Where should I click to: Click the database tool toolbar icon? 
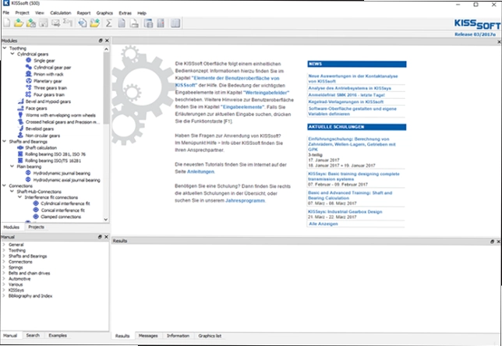click(x=148, y=23)
